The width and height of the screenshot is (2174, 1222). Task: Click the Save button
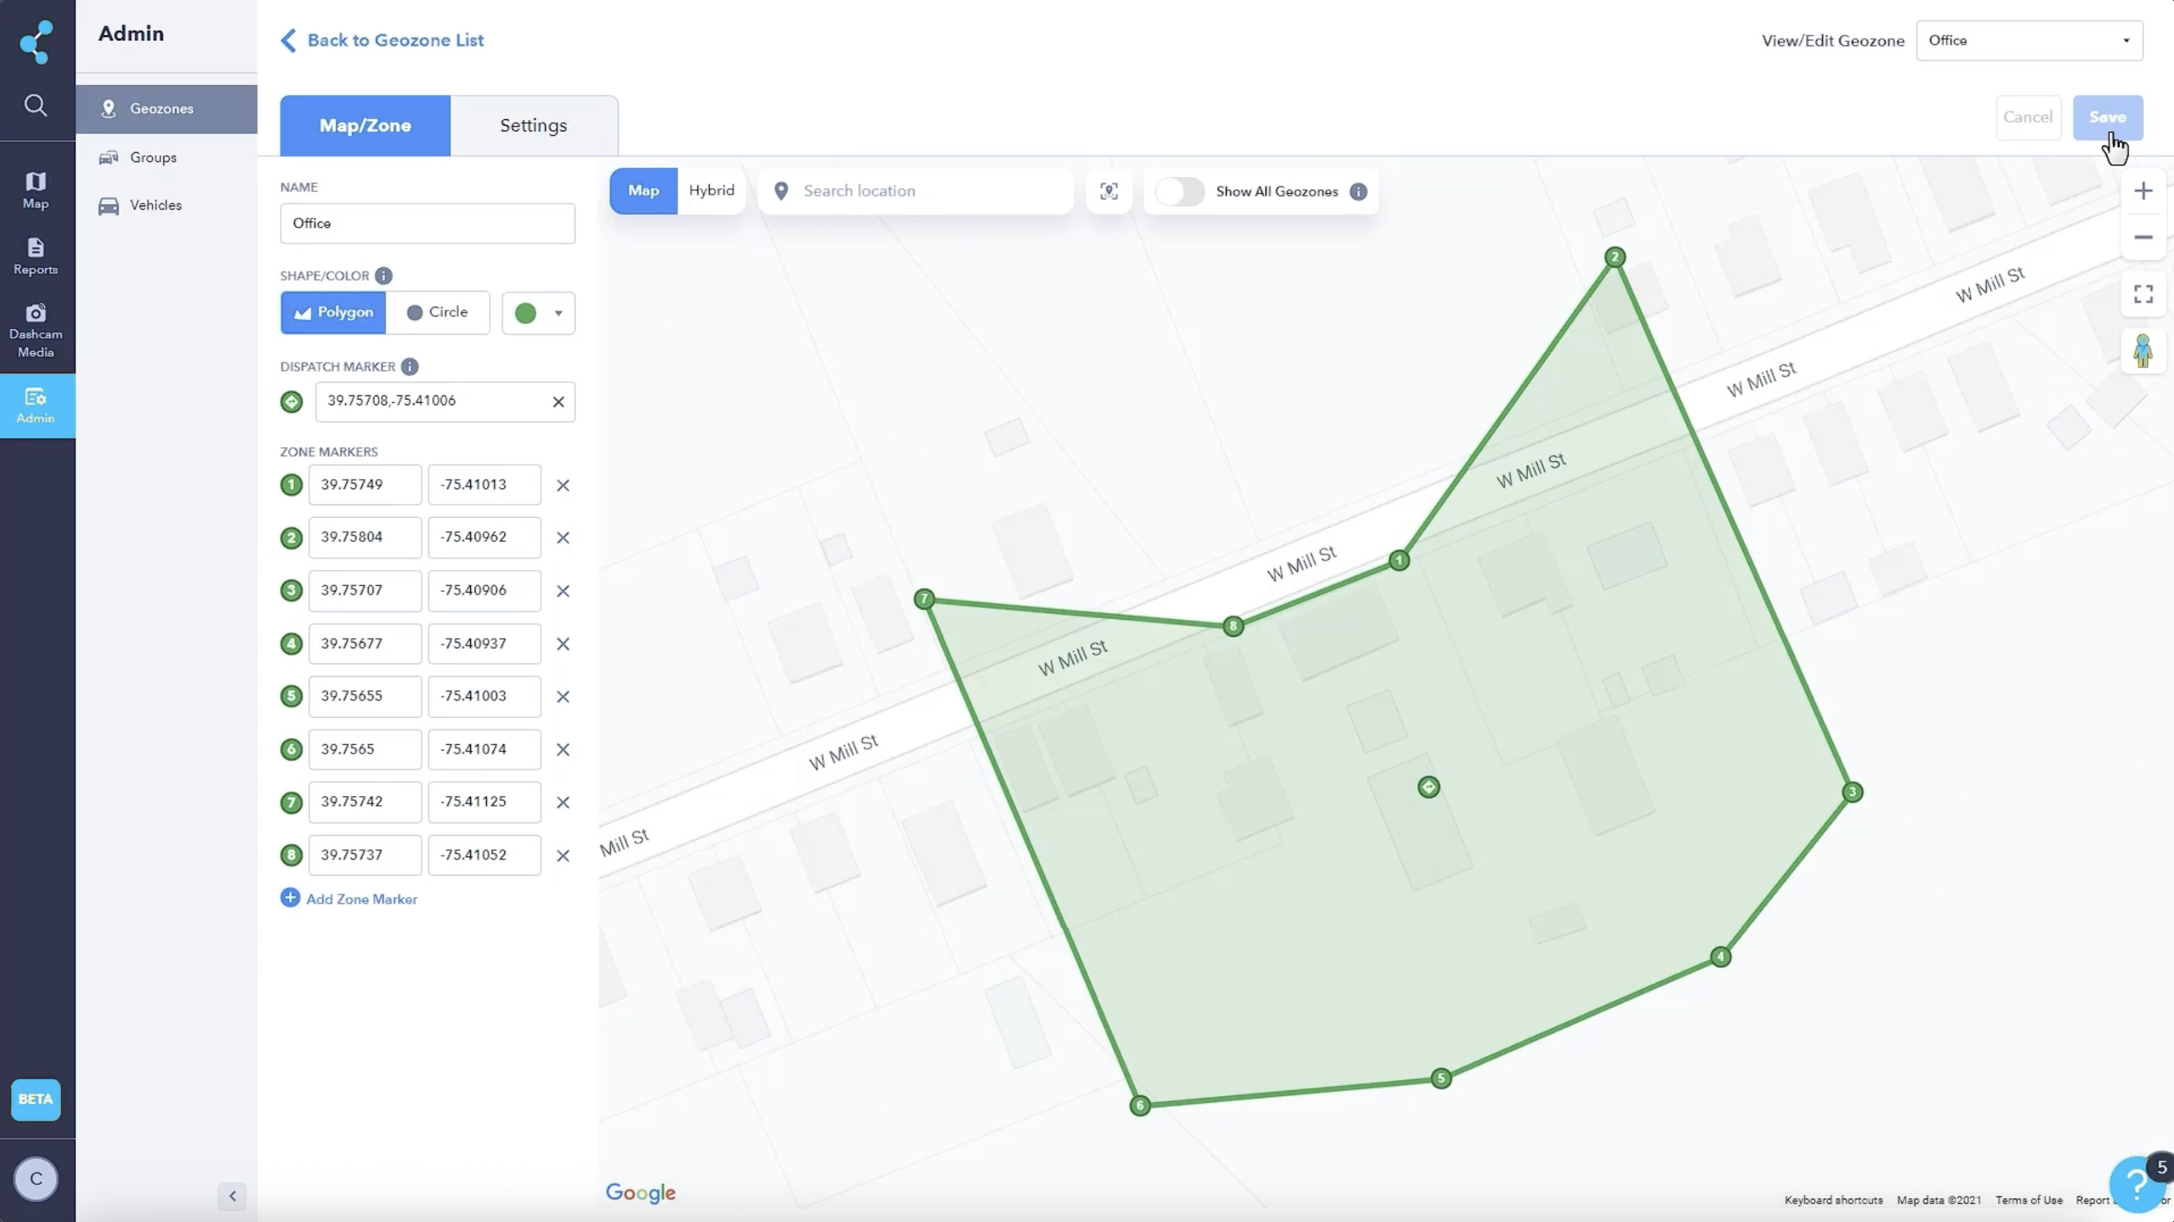coord(2106,117)
